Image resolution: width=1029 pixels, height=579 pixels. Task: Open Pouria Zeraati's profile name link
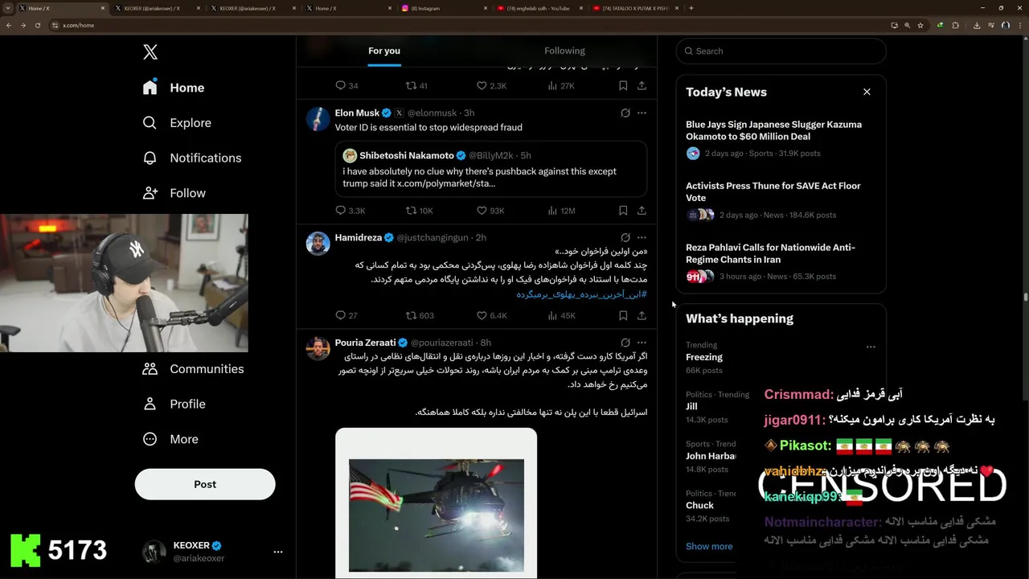(365, 343)
